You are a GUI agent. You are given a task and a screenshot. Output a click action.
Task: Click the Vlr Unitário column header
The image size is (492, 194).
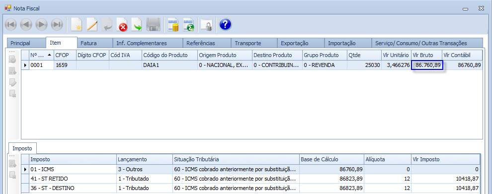(x=396, y=55)
